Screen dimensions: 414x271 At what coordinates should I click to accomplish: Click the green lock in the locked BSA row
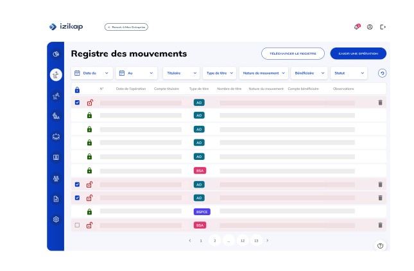[x=89, y=170]
